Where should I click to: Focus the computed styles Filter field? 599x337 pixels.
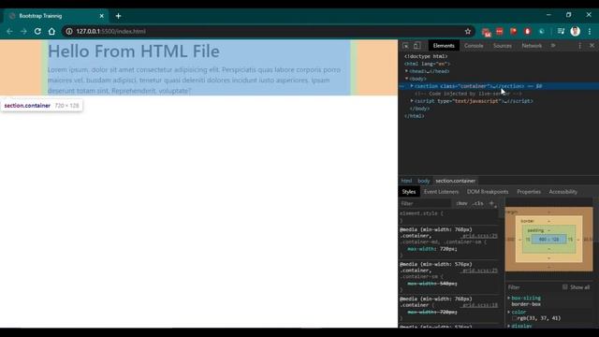point(533,287)
